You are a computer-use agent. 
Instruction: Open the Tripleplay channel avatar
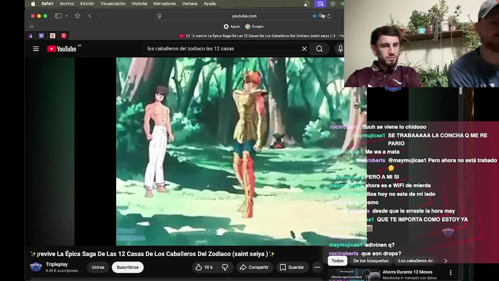(x=36, y=267)
